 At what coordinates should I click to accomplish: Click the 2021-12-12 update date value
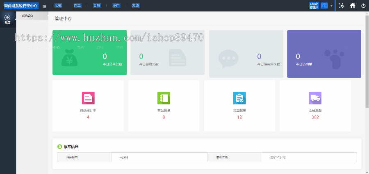[x=278, y=157]
